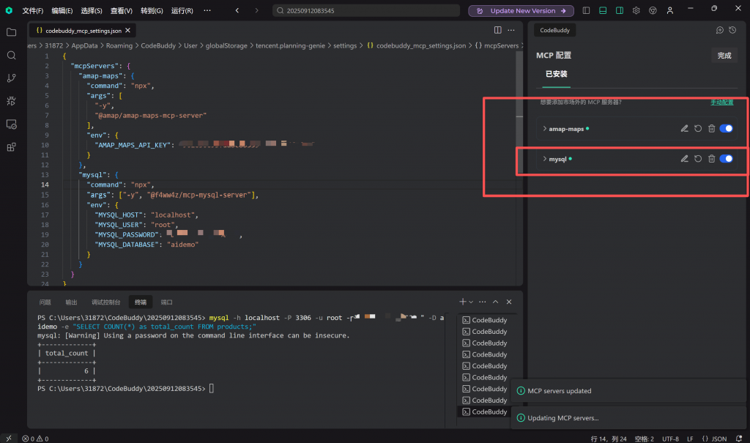The height and width of the screenshot is (443, 750).
Task: Toggle the bottom panel layout button
Action: [603, 11]
